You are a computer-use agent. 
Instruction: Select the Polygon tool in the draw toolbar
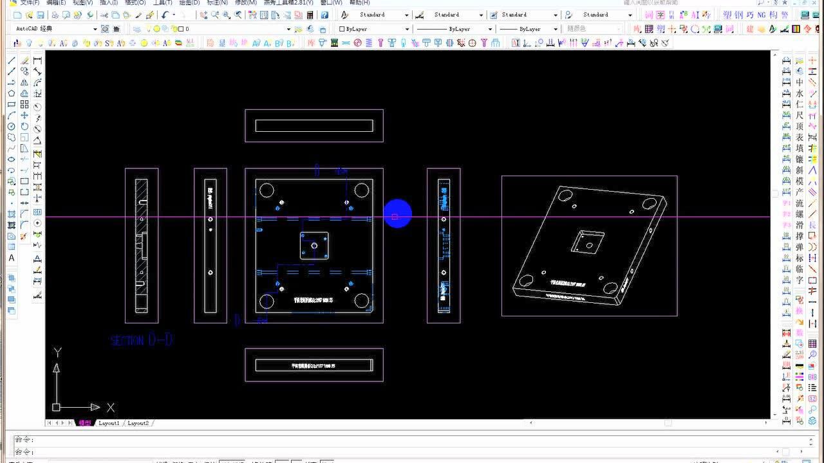coord(12,93)
